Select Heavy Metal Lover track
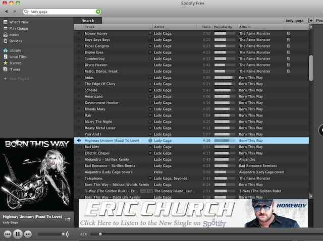 pyautogui.click(x=100, y=128)
